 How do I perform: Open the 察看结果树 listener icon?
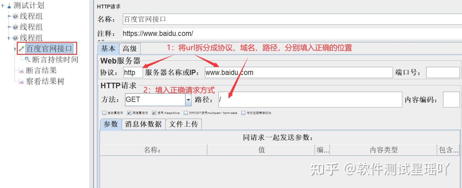(x=21, y=81)
